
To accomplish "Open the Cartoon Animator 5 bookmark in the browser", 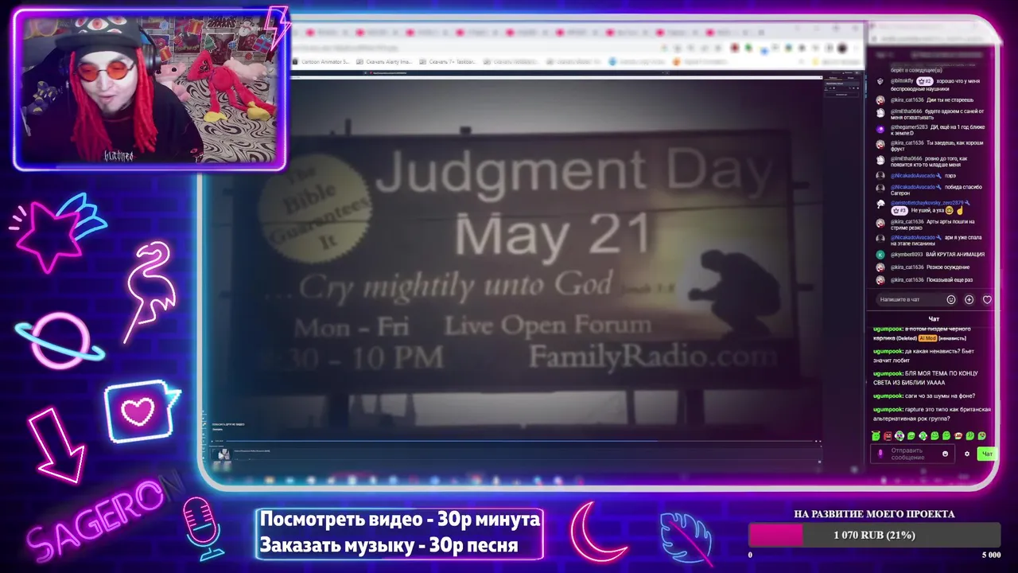I will pos(322,61).
